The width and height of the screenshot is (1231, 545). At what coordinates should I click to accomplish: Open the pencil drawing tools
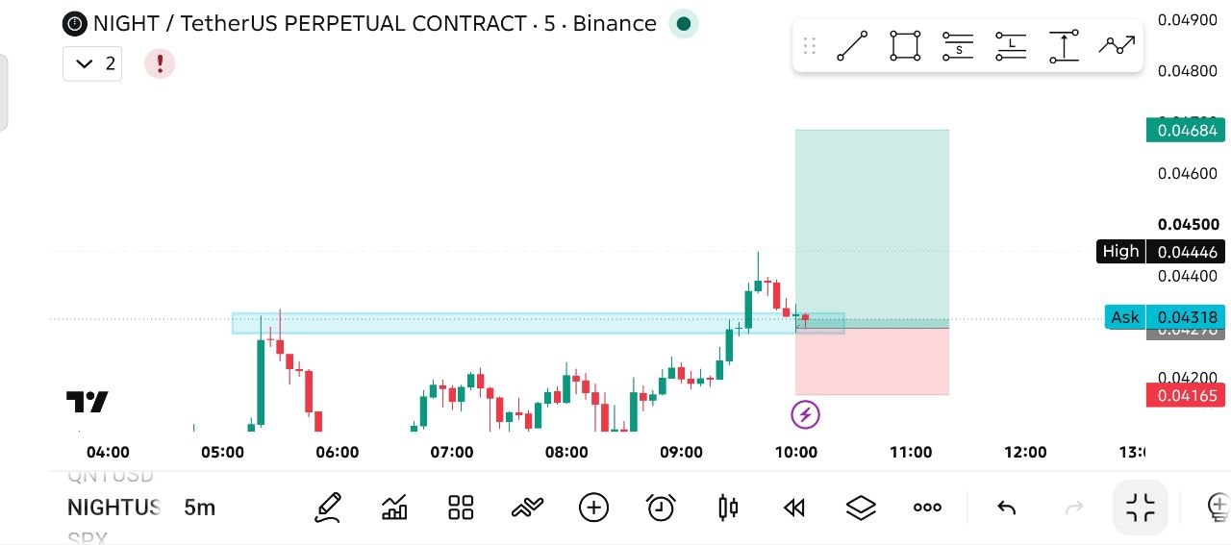click(328, 507)
